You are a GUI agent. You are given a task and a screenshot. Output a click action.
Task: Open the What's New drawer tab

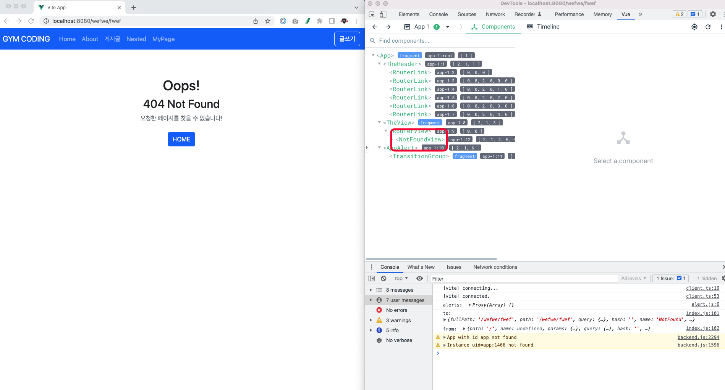coord(421,267)
